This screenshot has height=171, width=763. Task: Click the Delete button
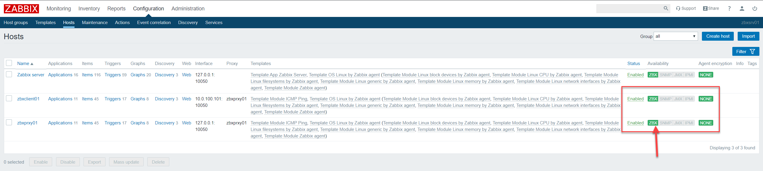click(x=158, y=162)
